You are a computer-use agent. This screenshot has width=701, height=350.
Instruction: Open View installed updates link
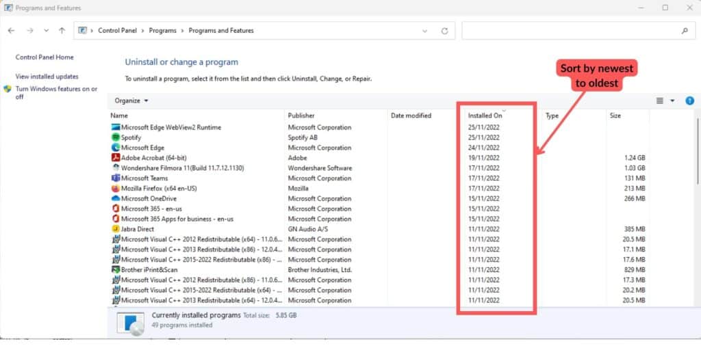pyautogui.click(x=47, y=77)
